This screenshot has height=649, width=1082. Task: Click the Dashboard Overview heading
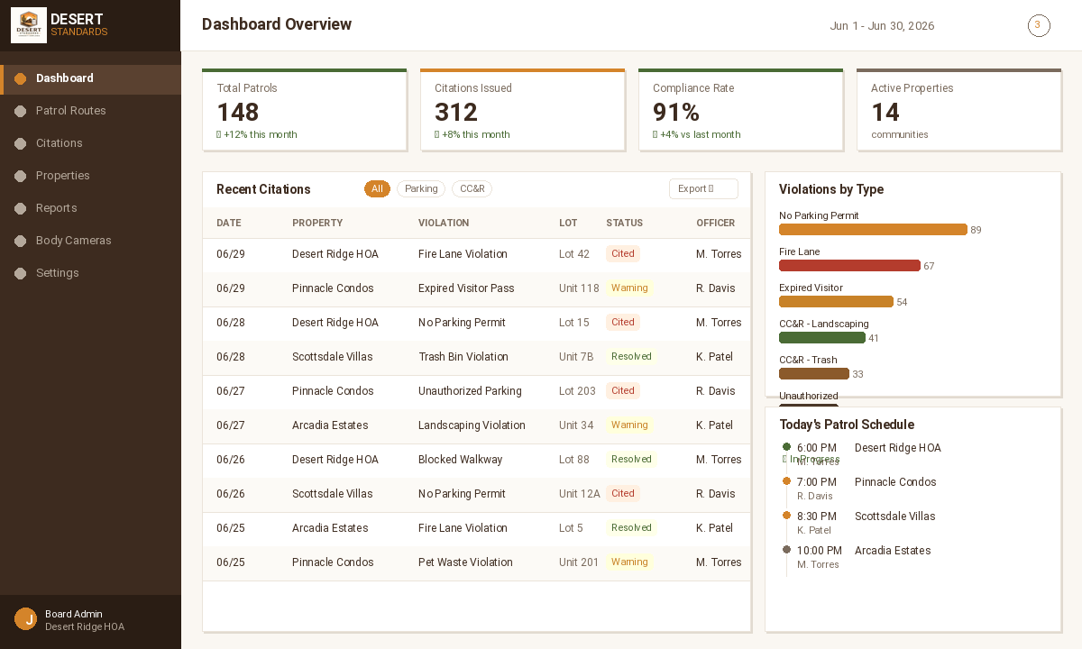click(277, 25)
